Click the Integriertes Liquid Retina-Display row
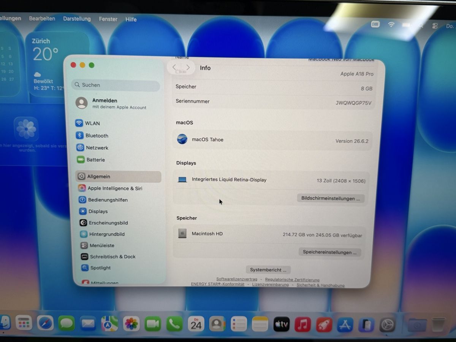 pos(271,180)
